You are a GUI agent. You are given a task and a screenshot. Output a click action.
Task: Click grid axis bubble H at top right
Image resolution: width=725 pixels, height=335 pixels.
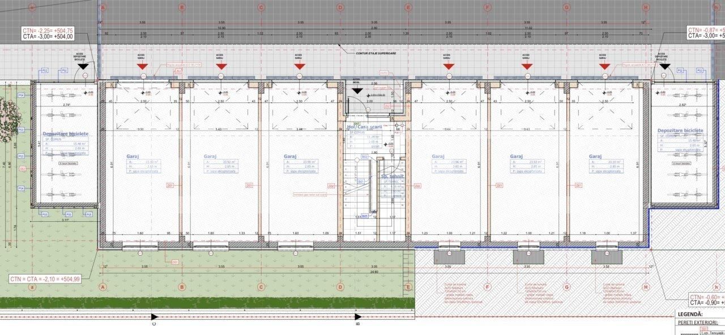pyautogui.click(x=646, y=7)
